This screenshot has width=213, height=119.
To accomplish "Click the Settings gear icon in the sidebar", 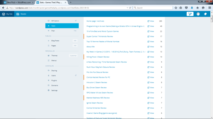I will click(x=49, y=90).
